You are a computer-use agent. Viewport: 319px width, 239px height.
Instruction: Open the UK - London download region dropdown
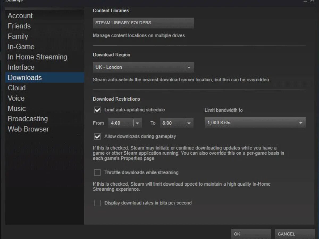tap(143, 67)
